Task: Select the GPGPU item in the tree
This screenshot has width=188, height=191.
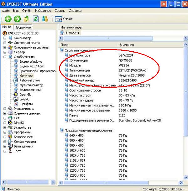Action: click(x=24, y=99)
